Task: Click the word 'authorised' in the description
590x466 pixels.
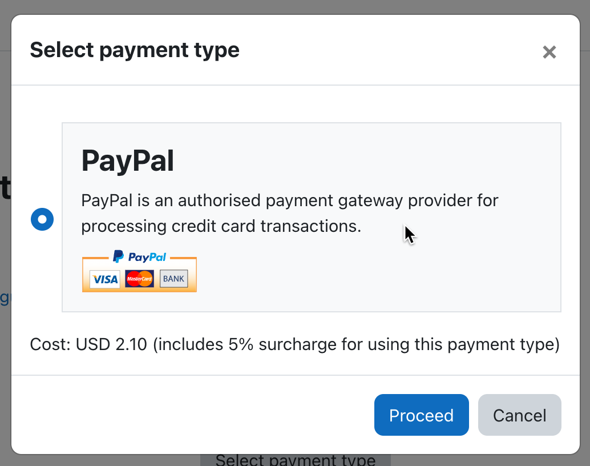Action: [219, 200]
